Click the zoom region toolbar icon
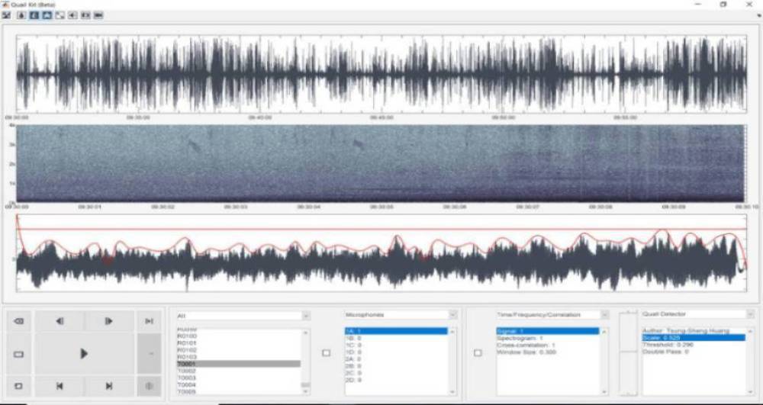 (x=60, y=15)
